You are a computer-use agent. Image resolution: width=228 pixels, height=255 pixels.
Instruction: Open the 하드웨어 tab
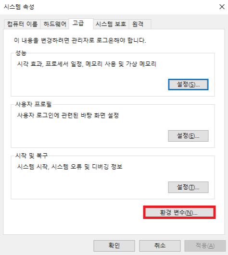54,24
